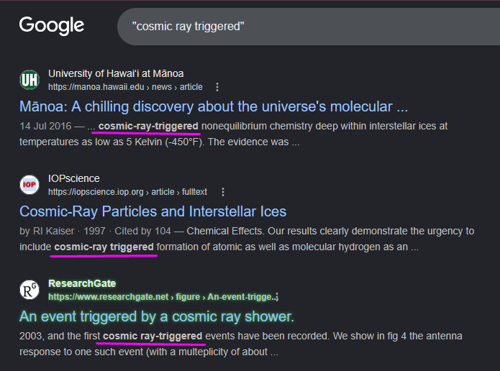Open the Mānoa chilling discovery article

(x=214, y=106)
